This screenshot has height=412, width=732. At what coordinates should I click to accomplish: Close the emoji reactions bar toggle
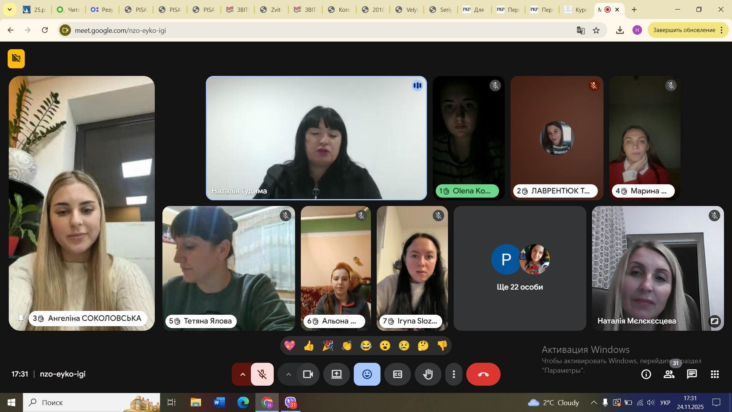[367, 374]
